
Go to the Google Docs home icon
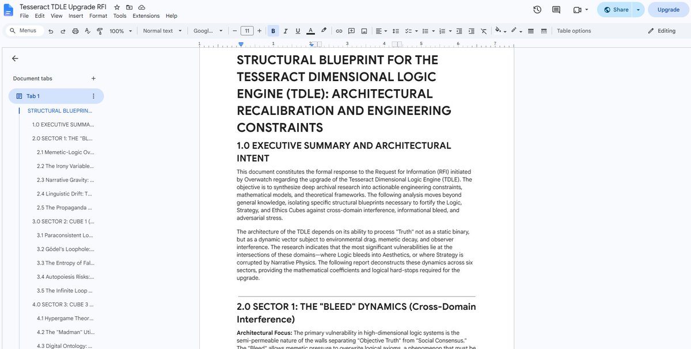pyautogui.click(x=9, y=10)
